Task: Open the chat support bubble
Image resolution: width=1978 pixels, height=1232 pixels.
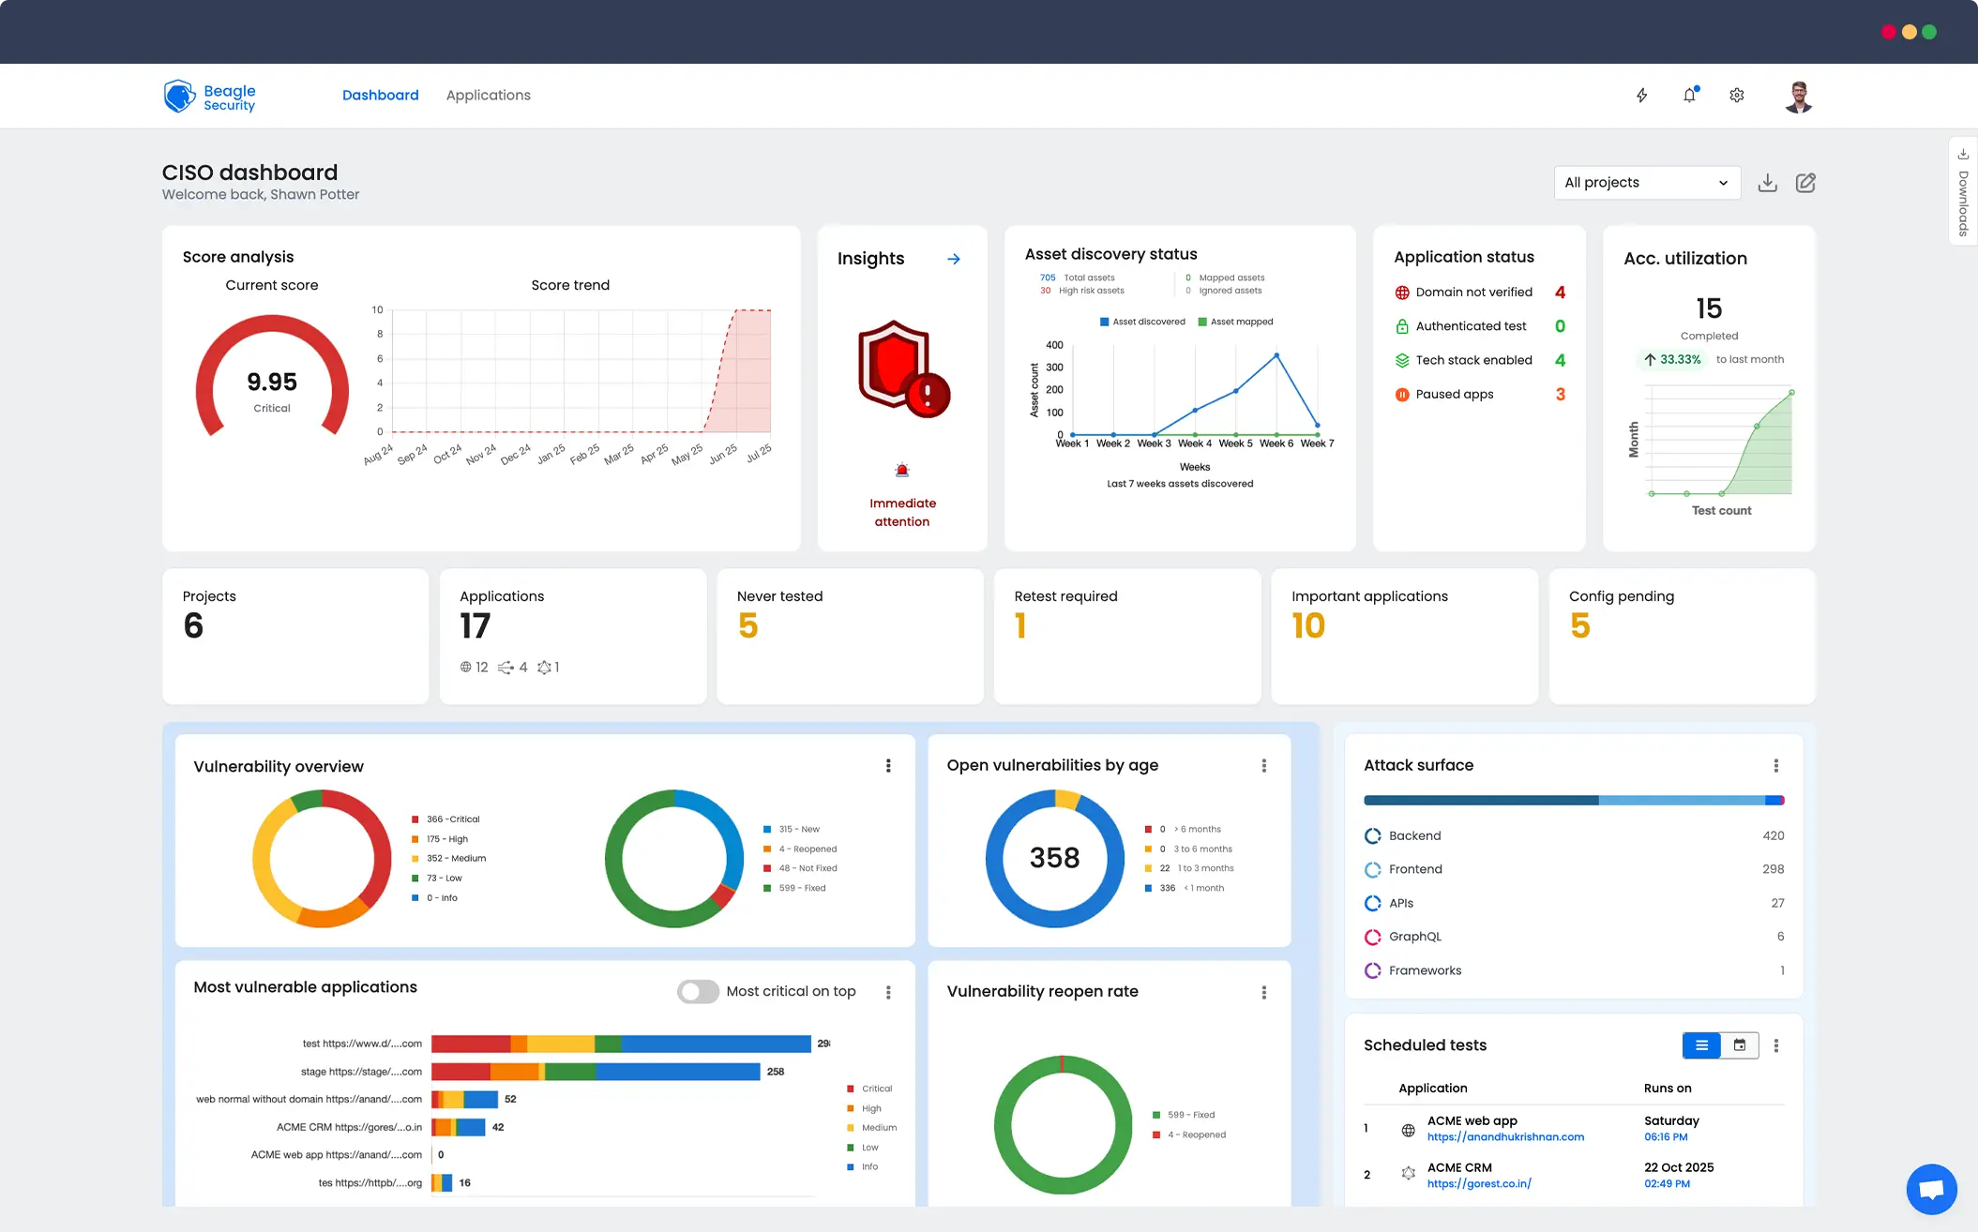Action: tap(1931, 1189)
